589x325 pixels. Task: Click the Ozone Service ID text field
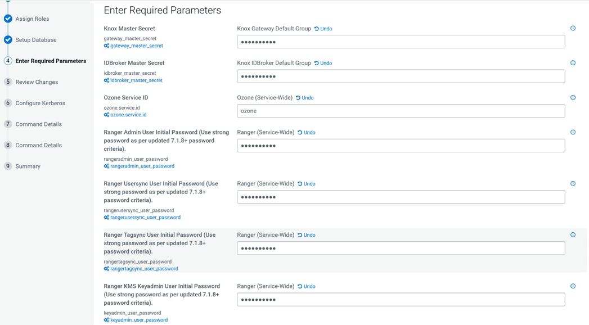point(401,111)
